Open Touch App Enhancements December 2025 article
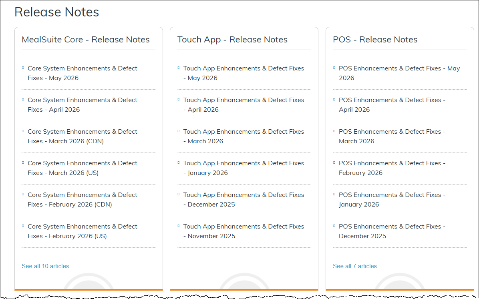This screenshot has width=479, height=299. (x=244, y=199)
